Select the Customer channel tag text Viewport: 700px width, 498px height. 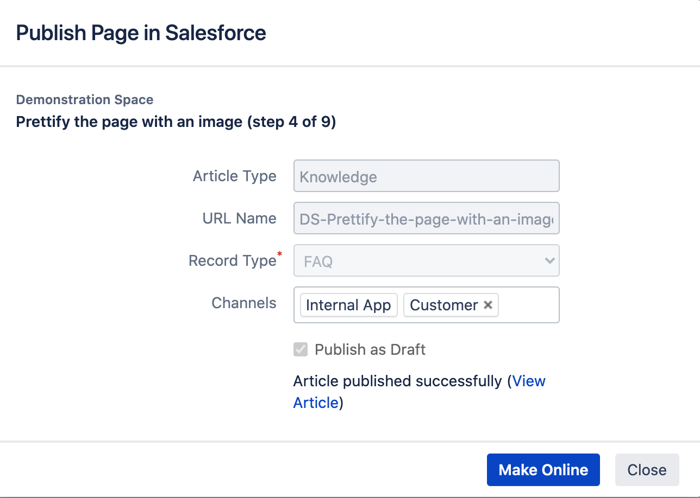point(443,305)
